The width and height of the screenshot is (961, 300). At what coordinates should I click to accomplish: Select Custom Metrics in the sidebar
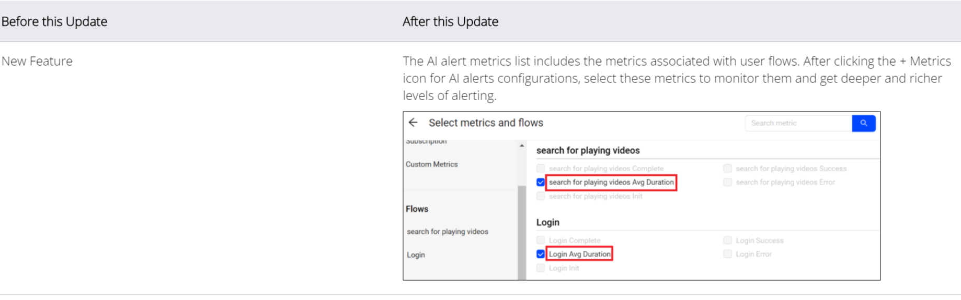point(431,164)
